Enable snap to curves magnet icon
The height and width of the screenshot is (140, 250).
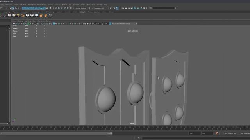coord(59,8)
